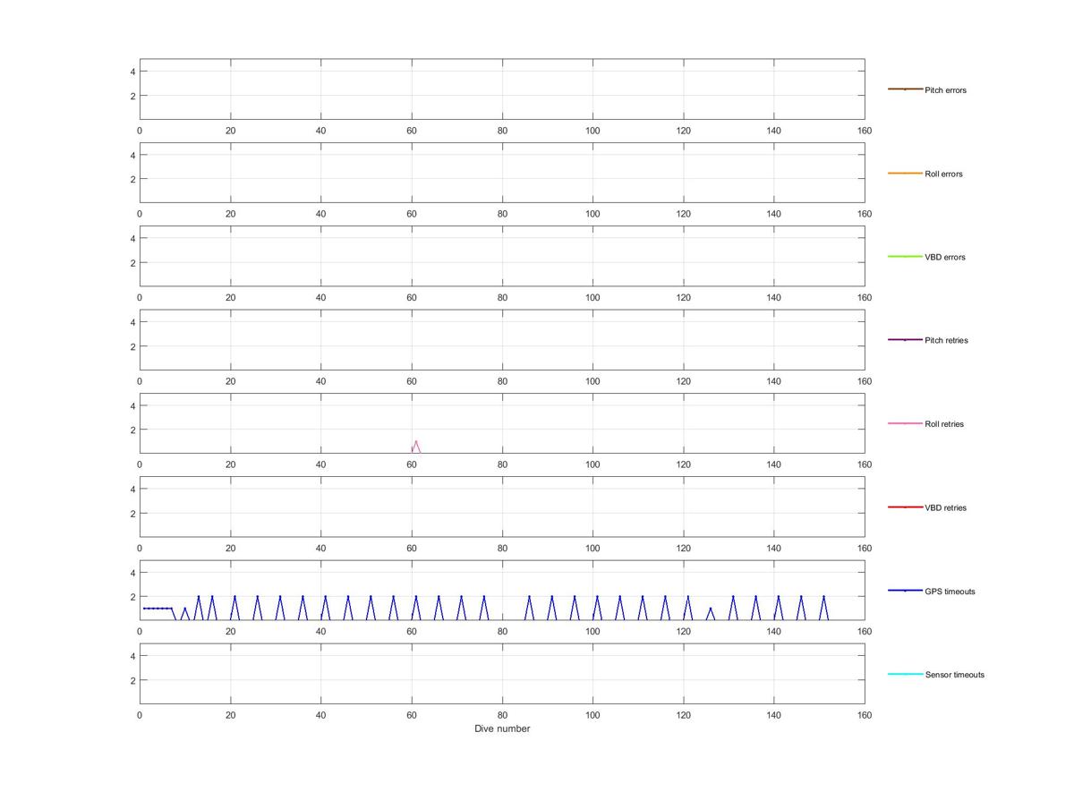
Task: Select the blue GPS timeouts legend line
Action: tap(905, 591)
